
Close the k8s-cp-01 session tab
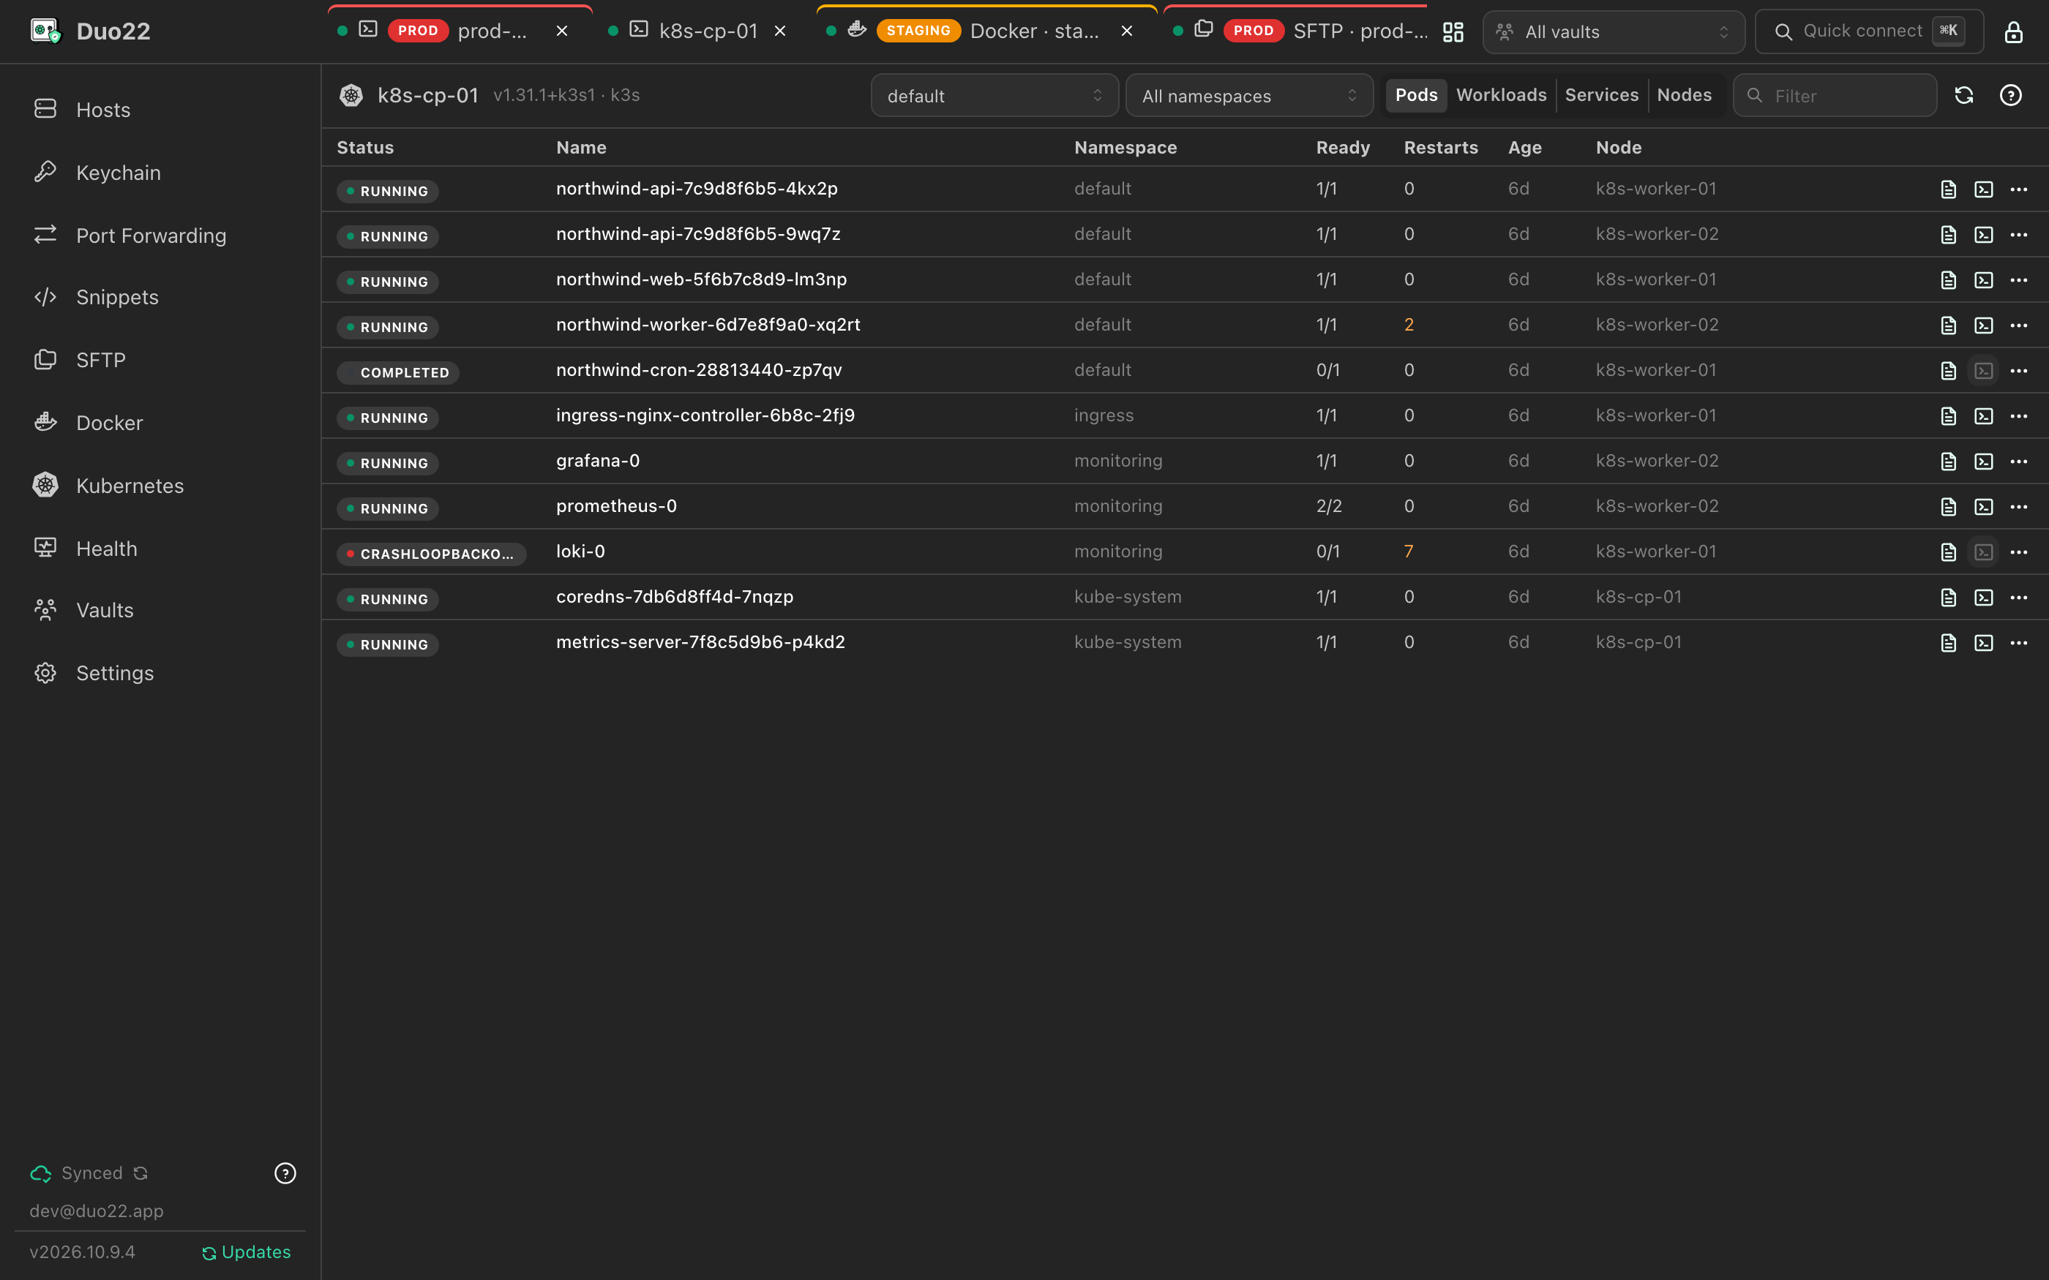tap(780, 31)
